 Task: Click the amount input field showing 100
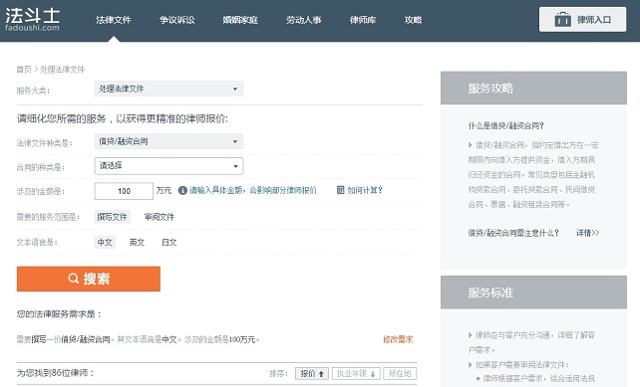[124, 191]
